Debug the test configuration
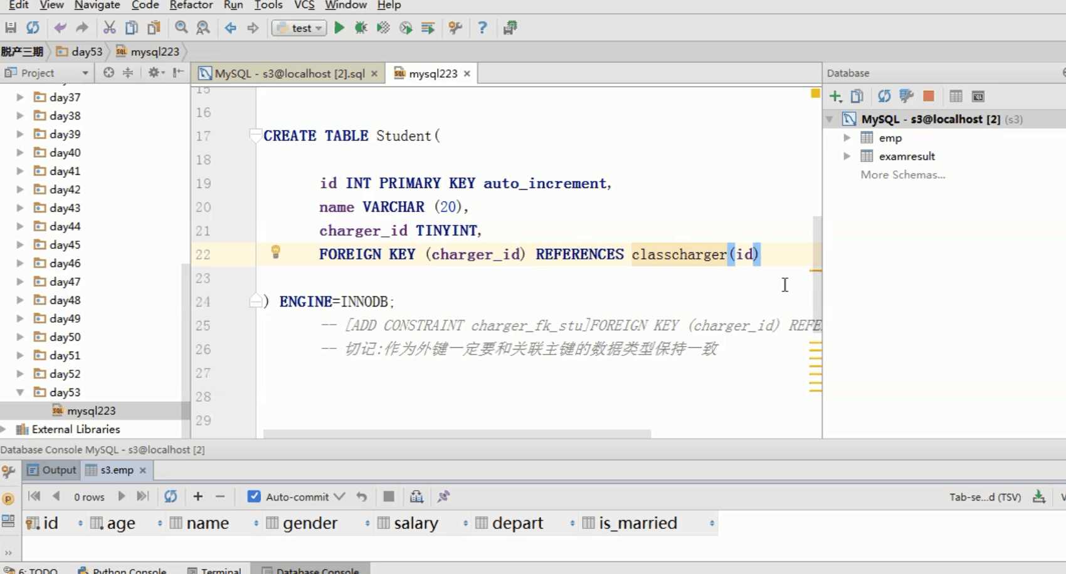The image size is (1066, 574). [361, 28]
